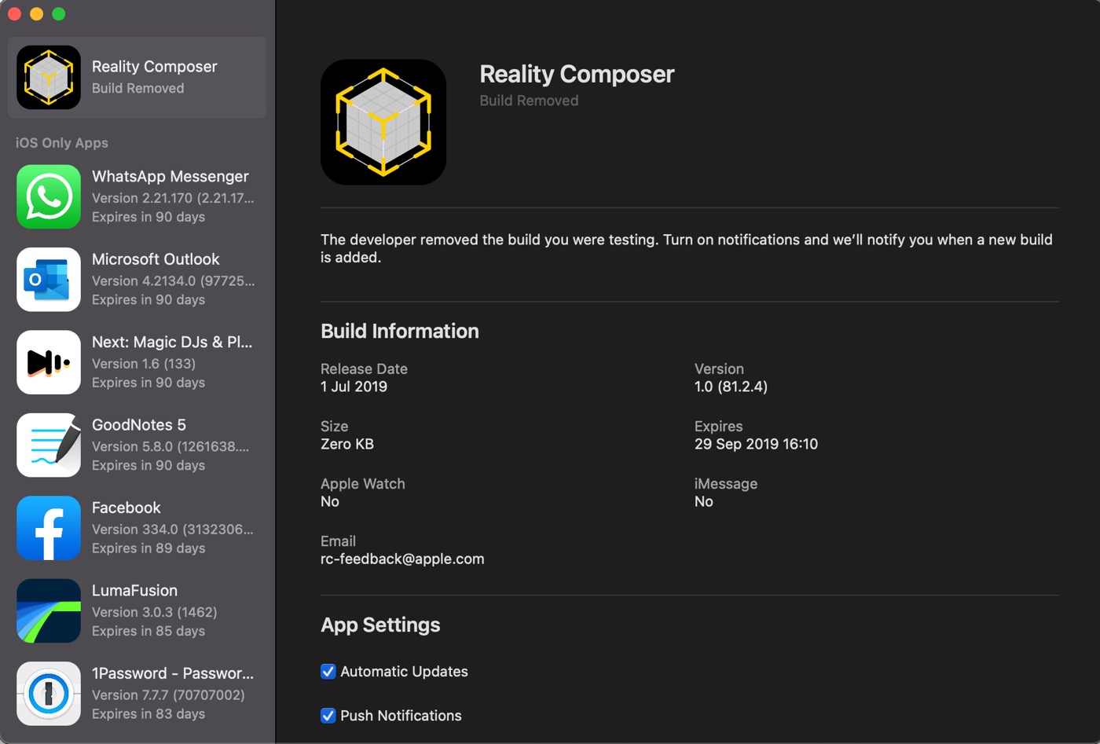Click 'Version 4.2134.0' under Microsoft Outlook

tap(173, 280)
